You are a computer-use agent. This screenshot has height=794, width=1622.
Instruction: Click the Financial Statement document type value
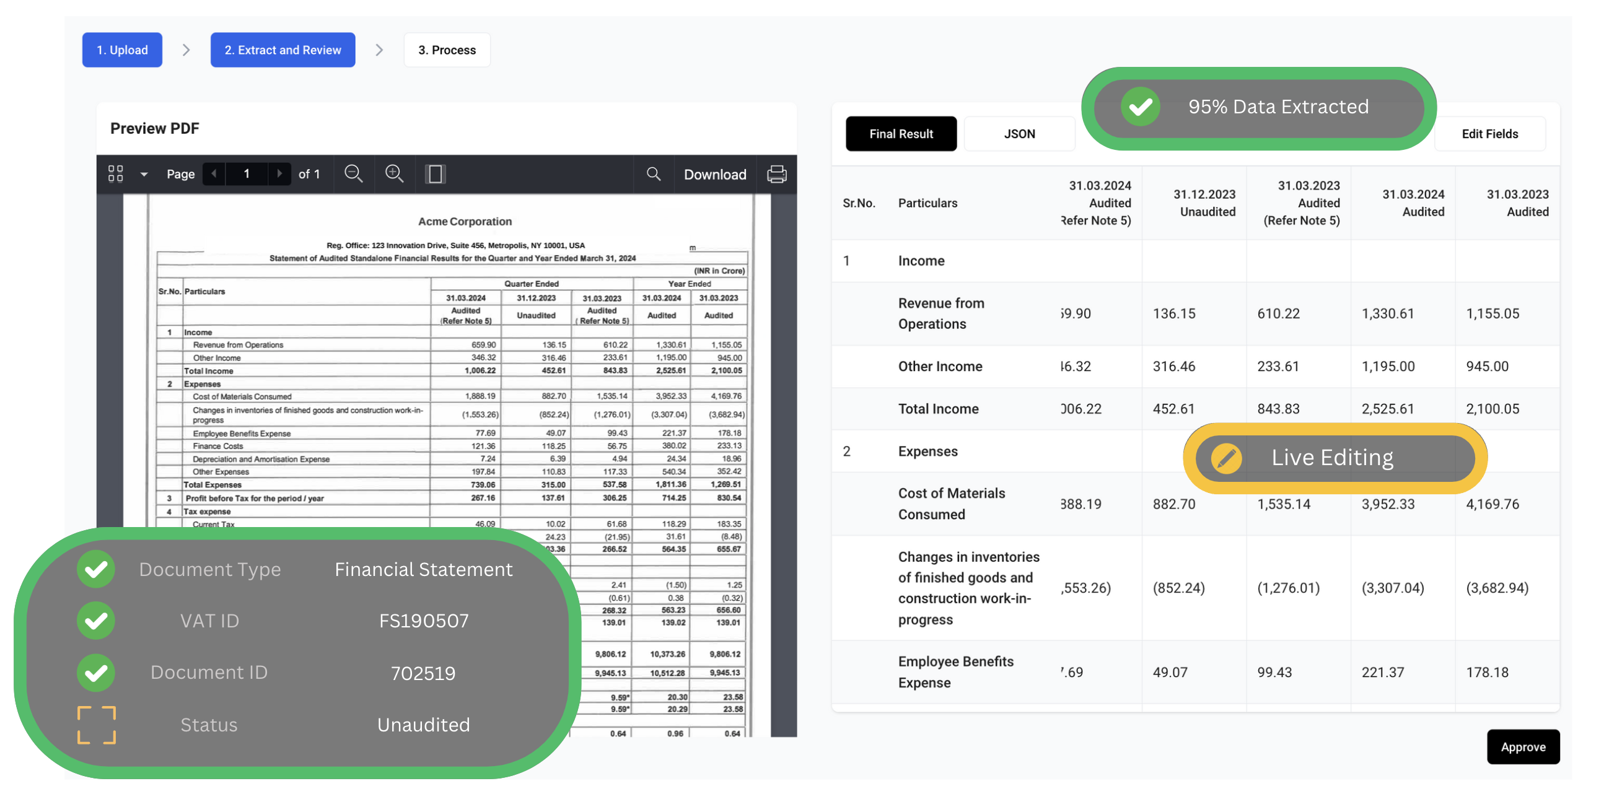[x=423, y=569]
